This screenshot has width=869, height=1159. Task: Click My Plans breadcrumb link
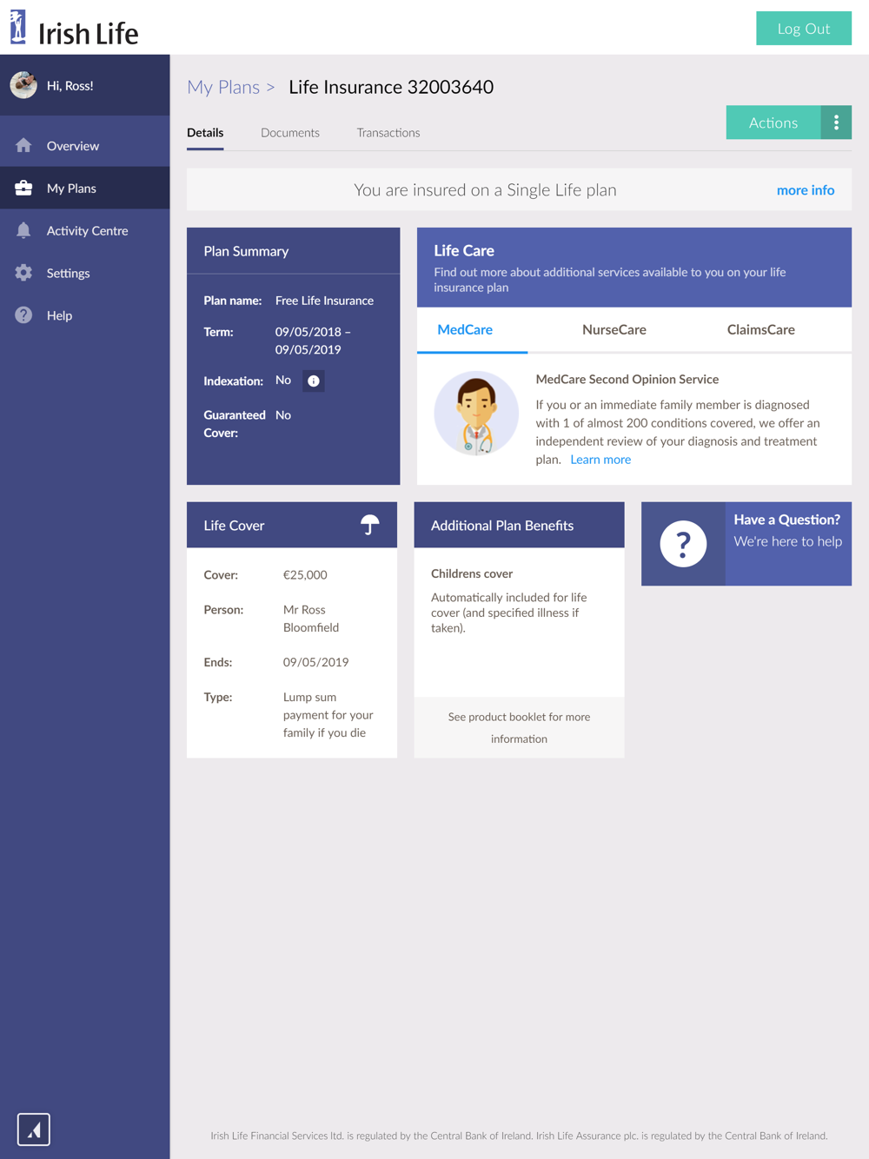click(223, 87)
